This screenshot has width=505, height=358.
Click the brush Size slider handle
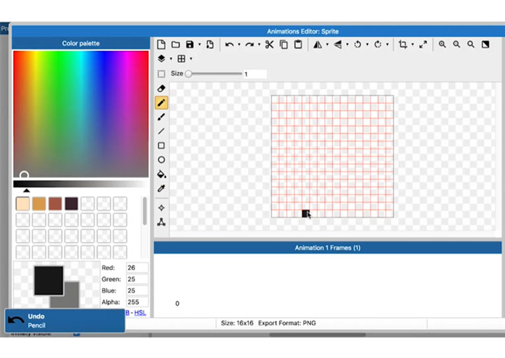pos(189,73)
